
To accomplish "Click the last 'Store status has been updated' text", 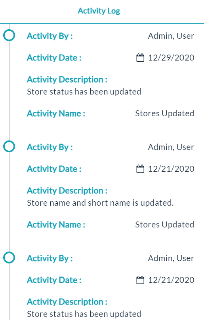I will coord(84,314).
